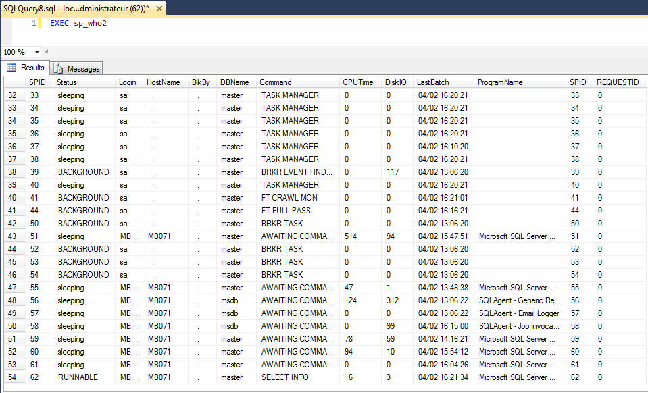Open the 100 % zoom dropdown

36,53
